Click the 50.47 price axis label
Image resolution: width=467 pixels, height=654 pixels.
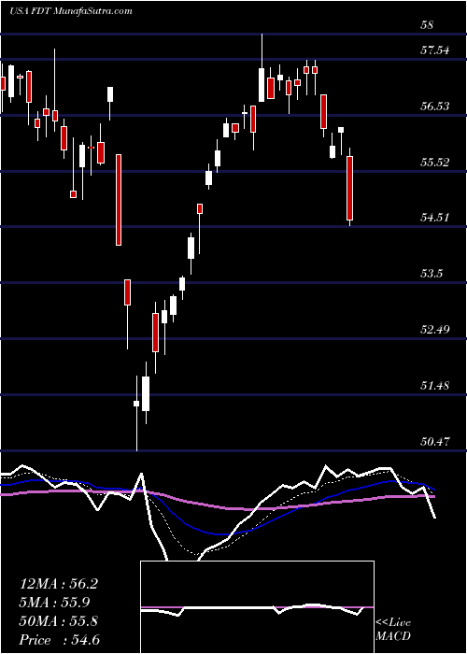[436, 441]
